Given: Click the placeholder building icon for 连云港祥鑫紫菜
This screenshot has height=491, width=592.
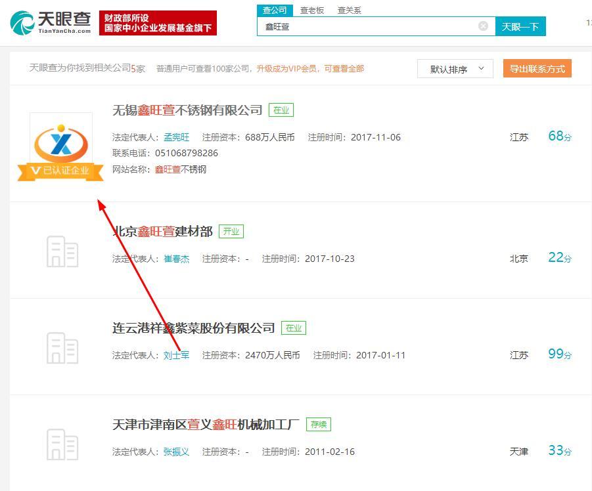Looking at the screenshot, I should tap(62, 348).
